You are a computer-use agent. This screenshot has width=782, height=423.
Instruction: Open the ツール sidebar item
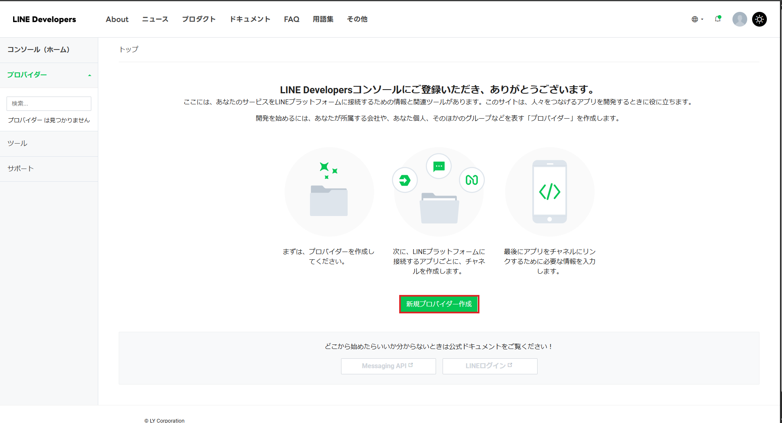pyautogui.click(x=49, y=144)
